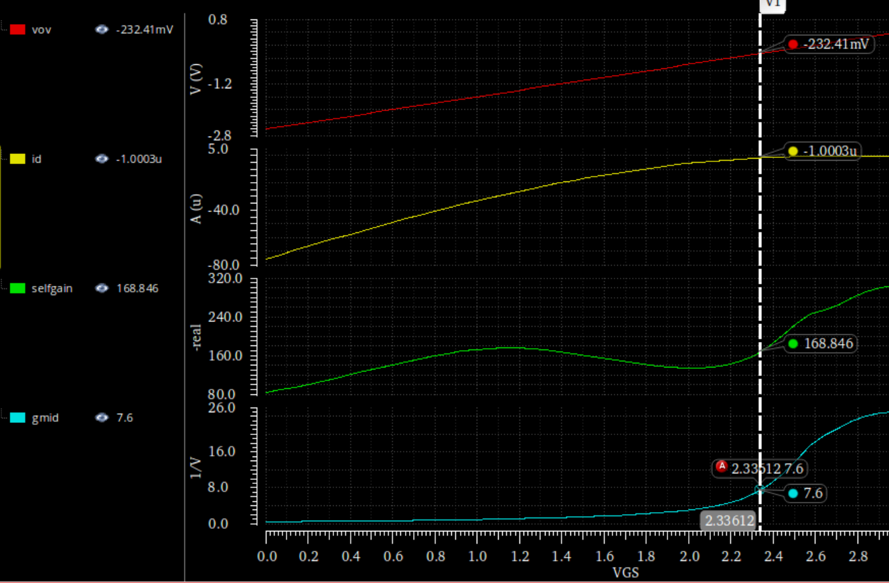Hide the selfgain trace via eye icon
Image resolution: width=889 pixels, height=583 pixels.
tap(102, 288)
